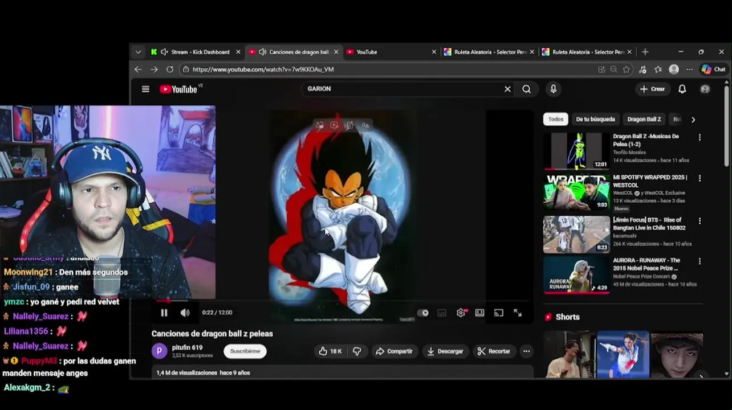Select the Dragon Ball Z chip
Viewport: 732px width, 410px height.
click(x=644, y=120)
